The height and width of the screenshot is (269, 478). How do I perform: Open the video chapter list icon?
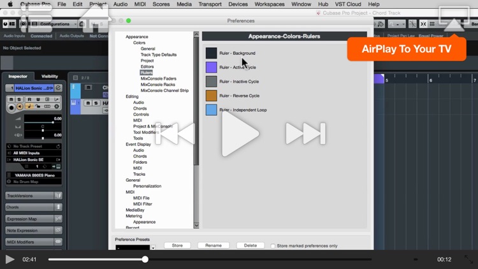point(36,19)
